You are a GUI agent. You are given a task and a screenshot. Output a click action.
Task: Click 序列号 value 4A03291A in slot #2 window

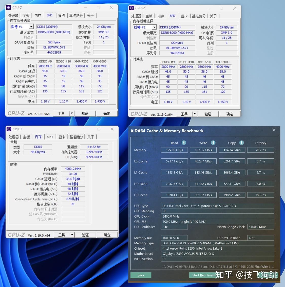tap(177, 53)
